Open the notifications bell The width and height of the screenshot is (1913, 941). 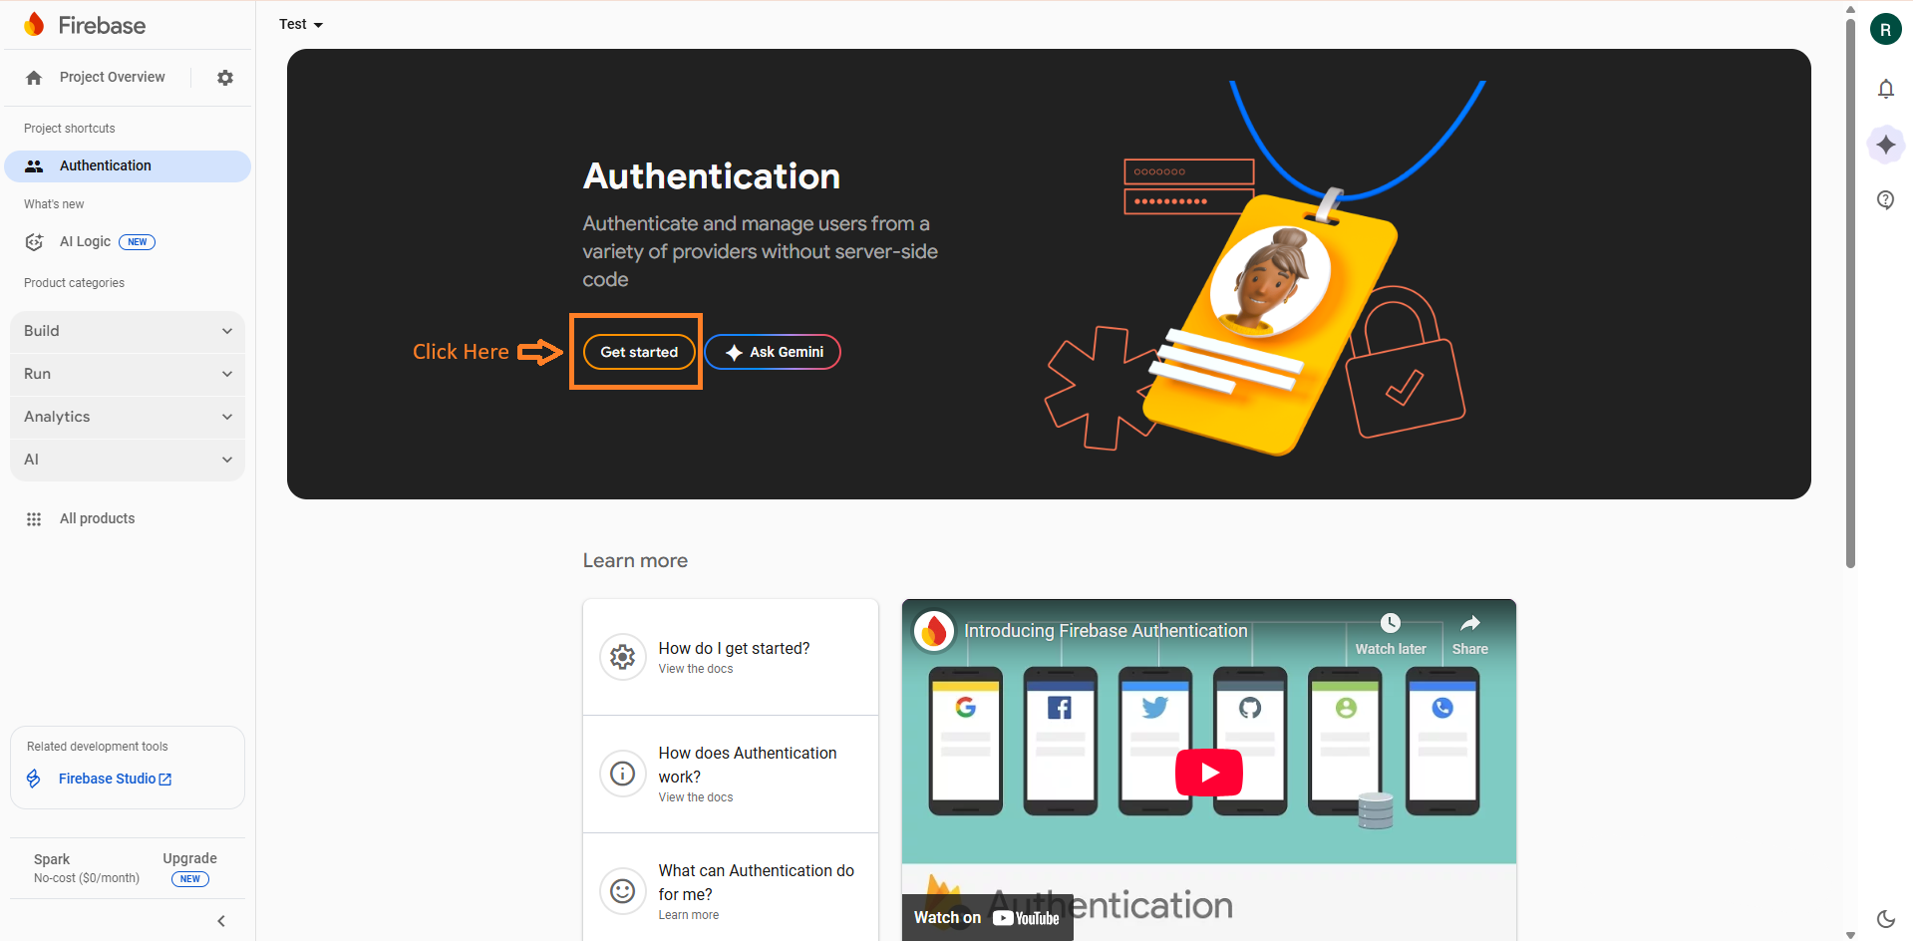[1885, 89]
